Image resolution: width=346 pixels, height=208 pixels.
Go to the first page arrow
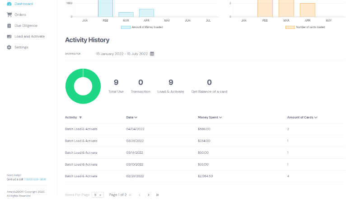point(131,195)
